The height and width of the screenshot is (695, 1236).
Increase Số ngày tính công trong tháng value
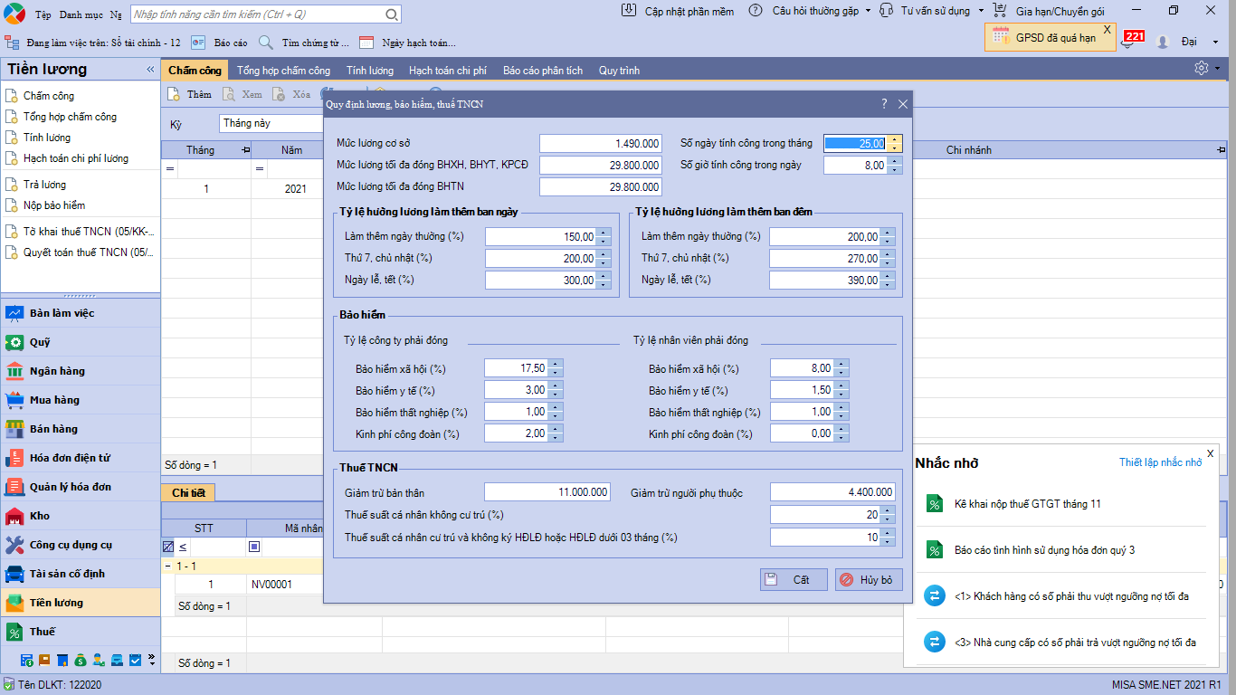(x=895, y=138)
